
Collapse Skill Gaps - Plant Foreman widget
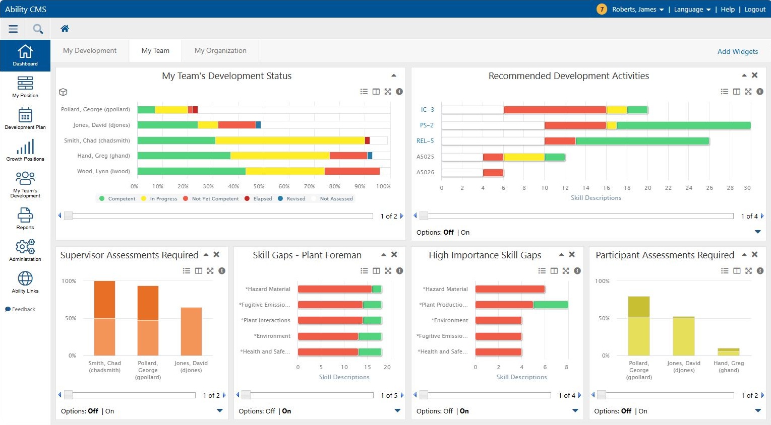[383, 254]
